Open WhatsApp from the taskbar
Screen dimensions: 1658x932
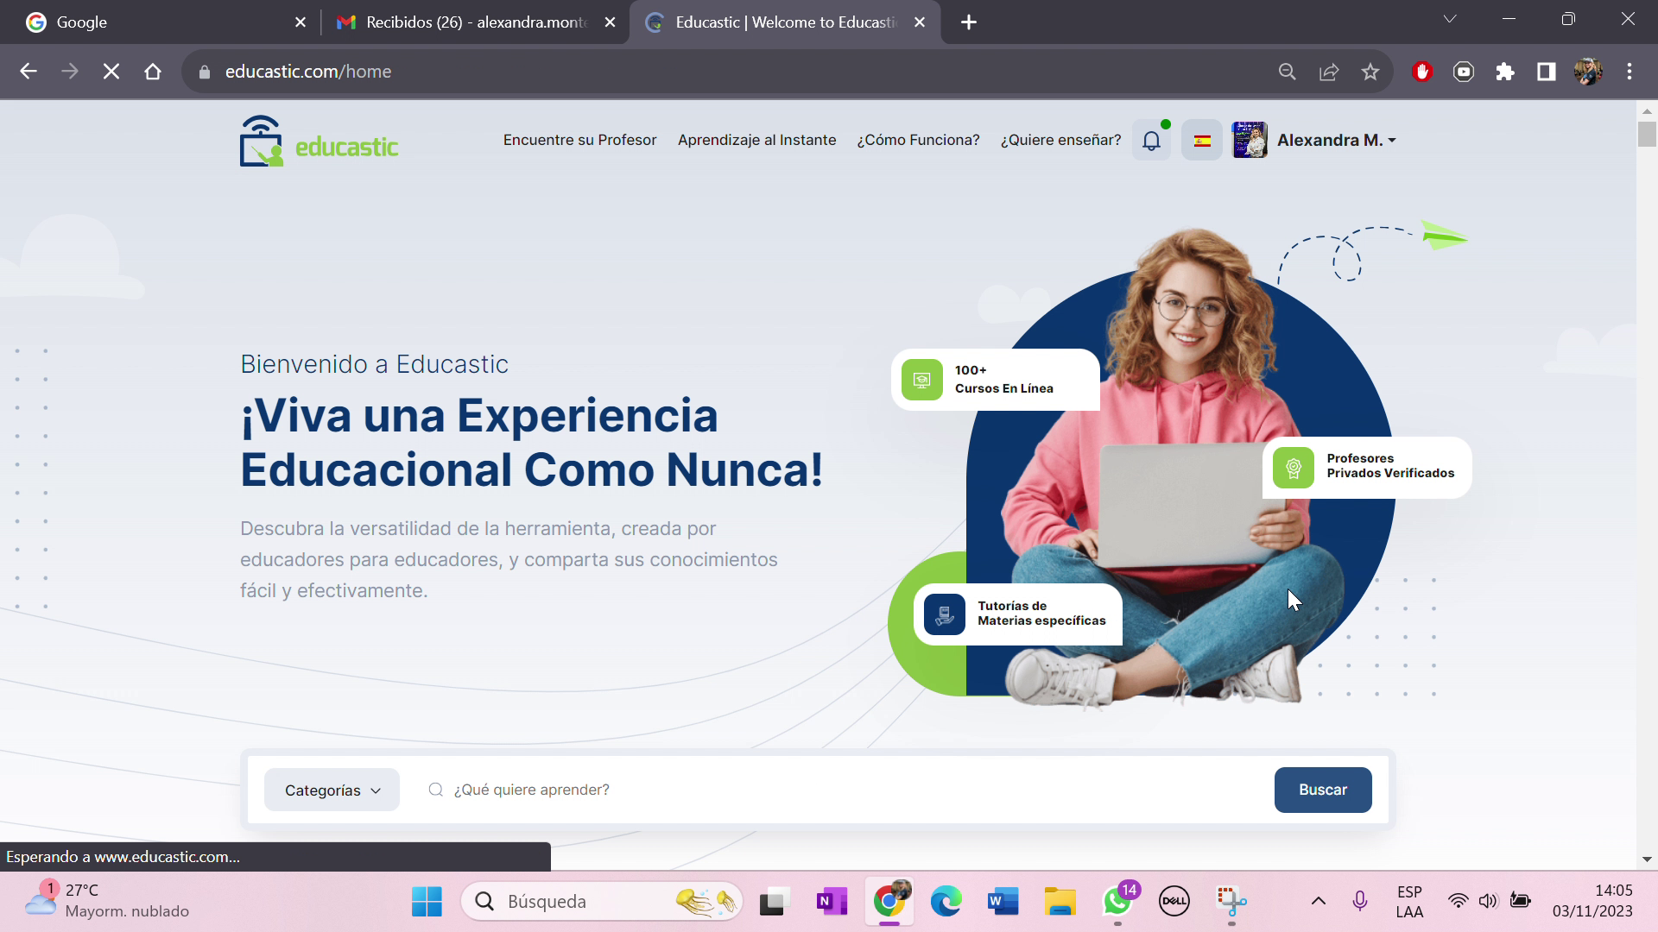click(1117, 902)
